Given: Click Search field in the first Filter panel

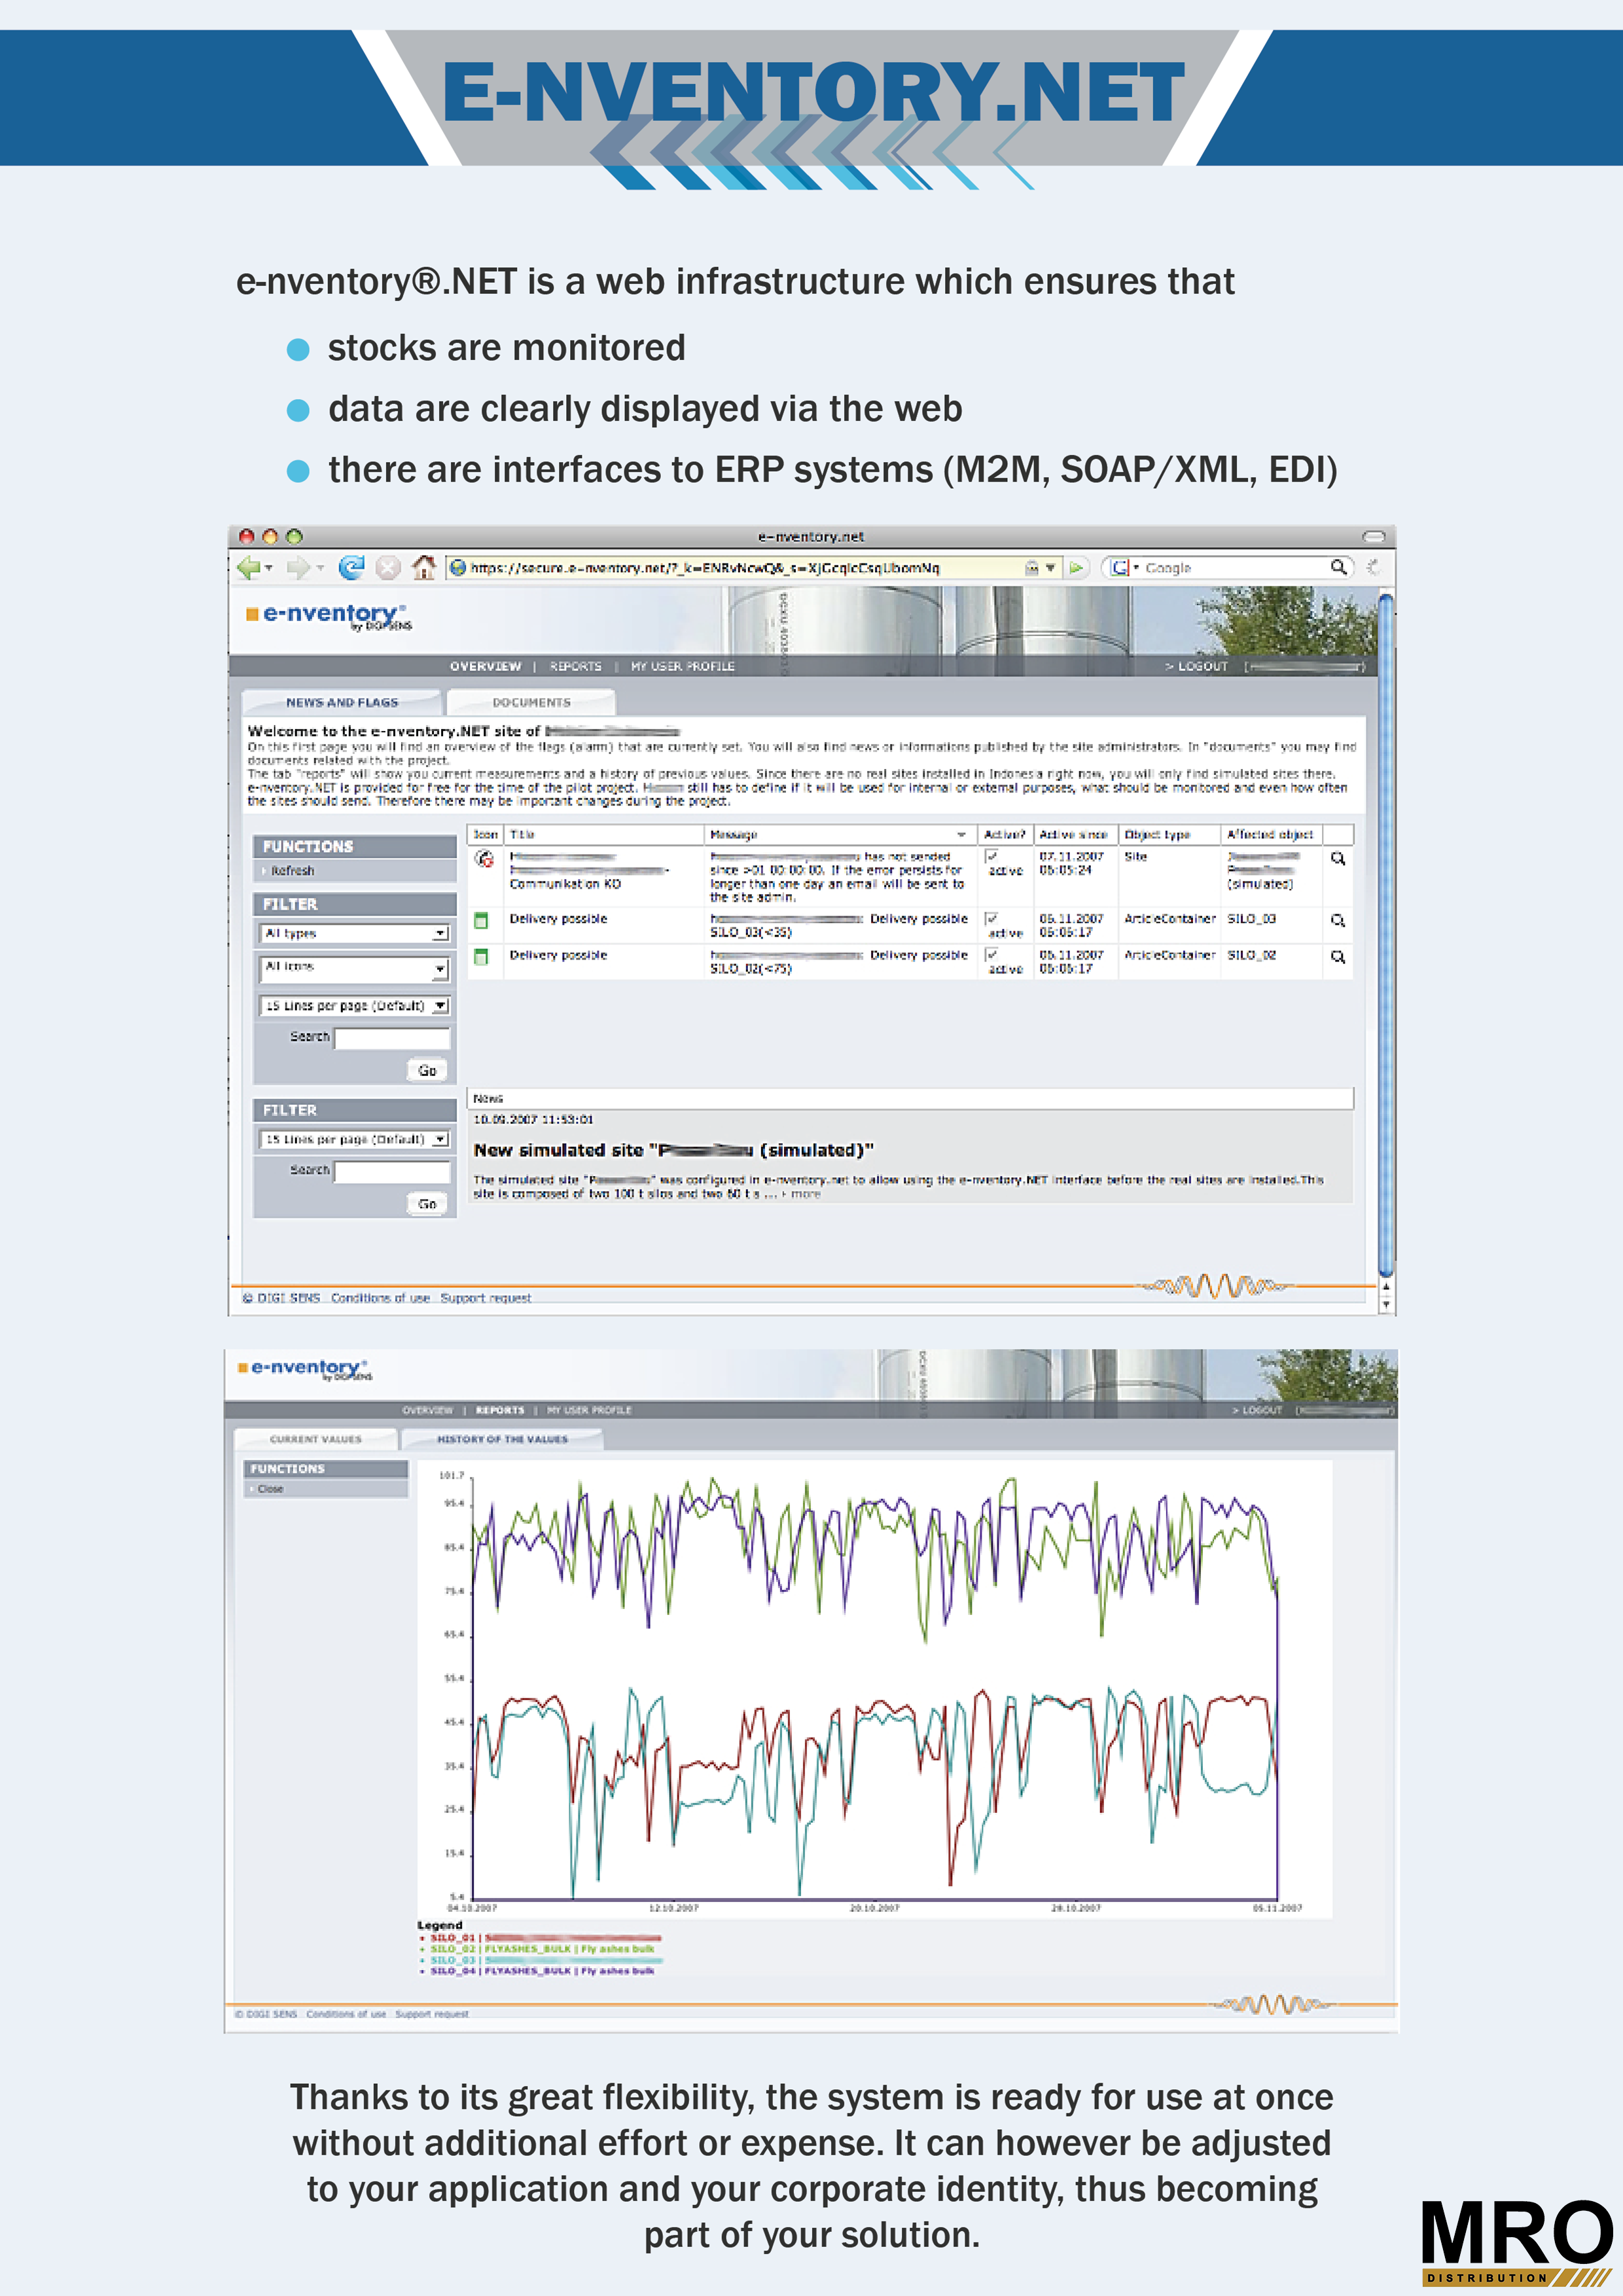Looking at the screenshot, I should click(392, 1038).
